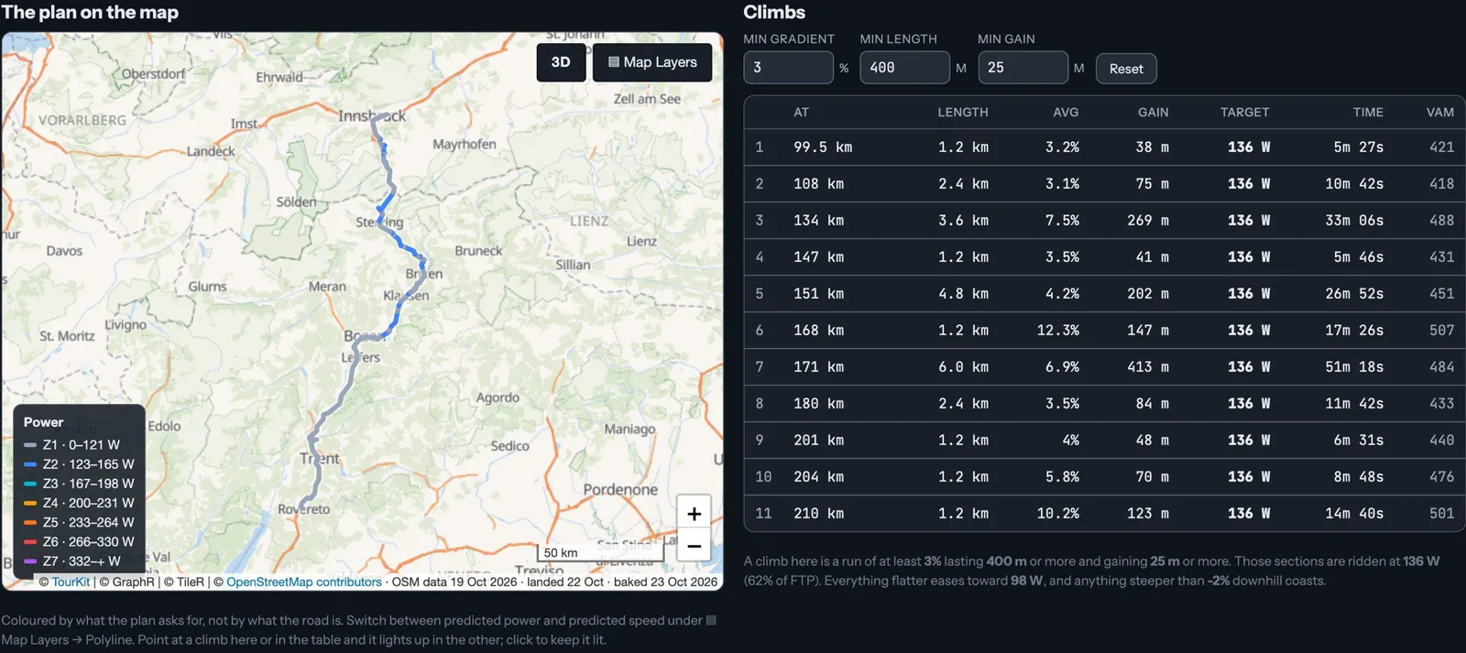
Task: Select the climb at 151 km
Action: pyautogui.click(x=1104, y=294)
